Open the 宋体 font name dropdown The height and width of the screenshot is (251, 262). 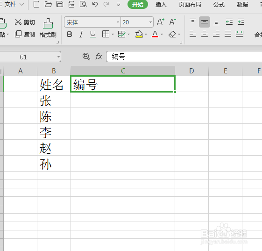[x=118, y=22]
